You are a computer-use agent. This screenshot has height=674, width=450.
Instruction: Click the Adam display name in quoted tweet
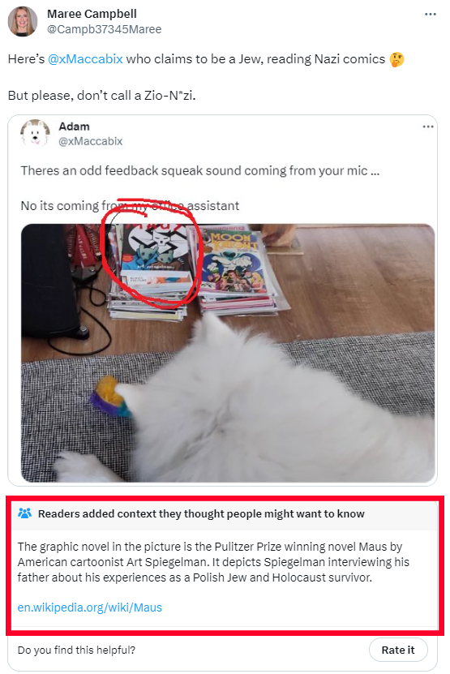coord(74,127)
